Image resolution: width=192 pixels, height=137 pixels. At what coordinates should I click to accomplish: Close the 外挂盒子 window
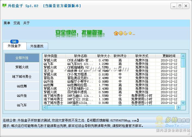click(186, 6)
